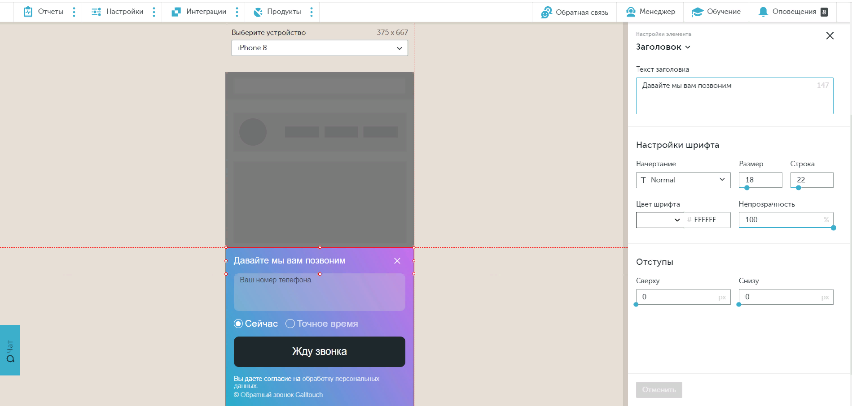The width and height of the screenshot is (852, 406).
Task: Click the Оповещения bell icon
Action: click(x=763, y=12)
